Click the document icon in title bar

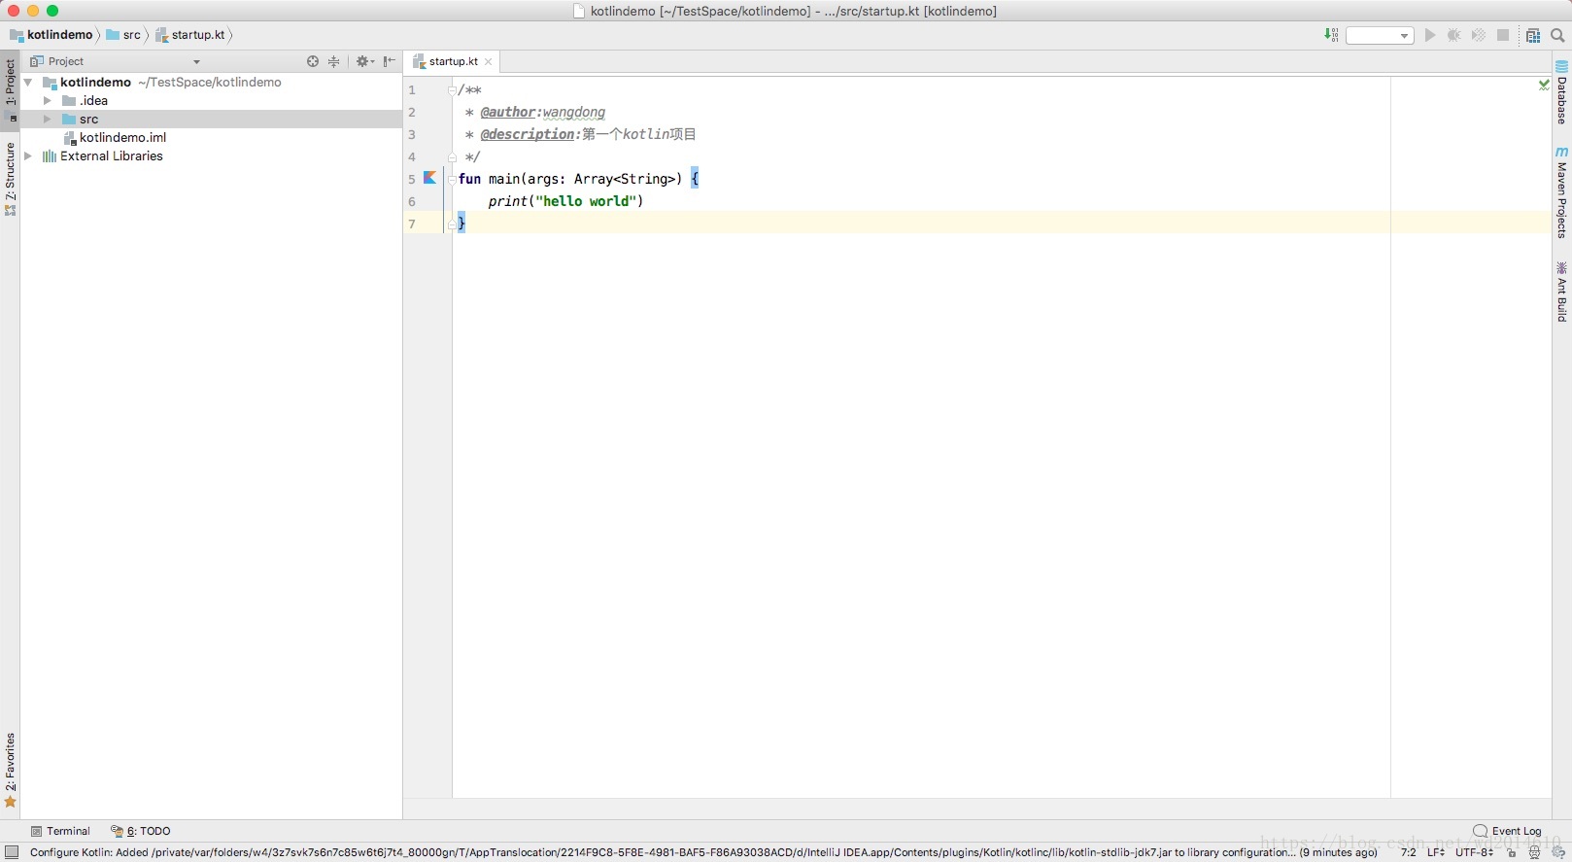pos(579,11)
